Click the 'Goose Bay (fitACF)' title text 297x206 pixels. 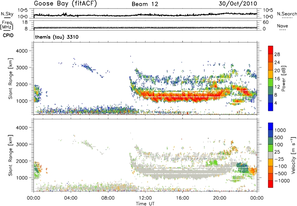coord(65,4)
